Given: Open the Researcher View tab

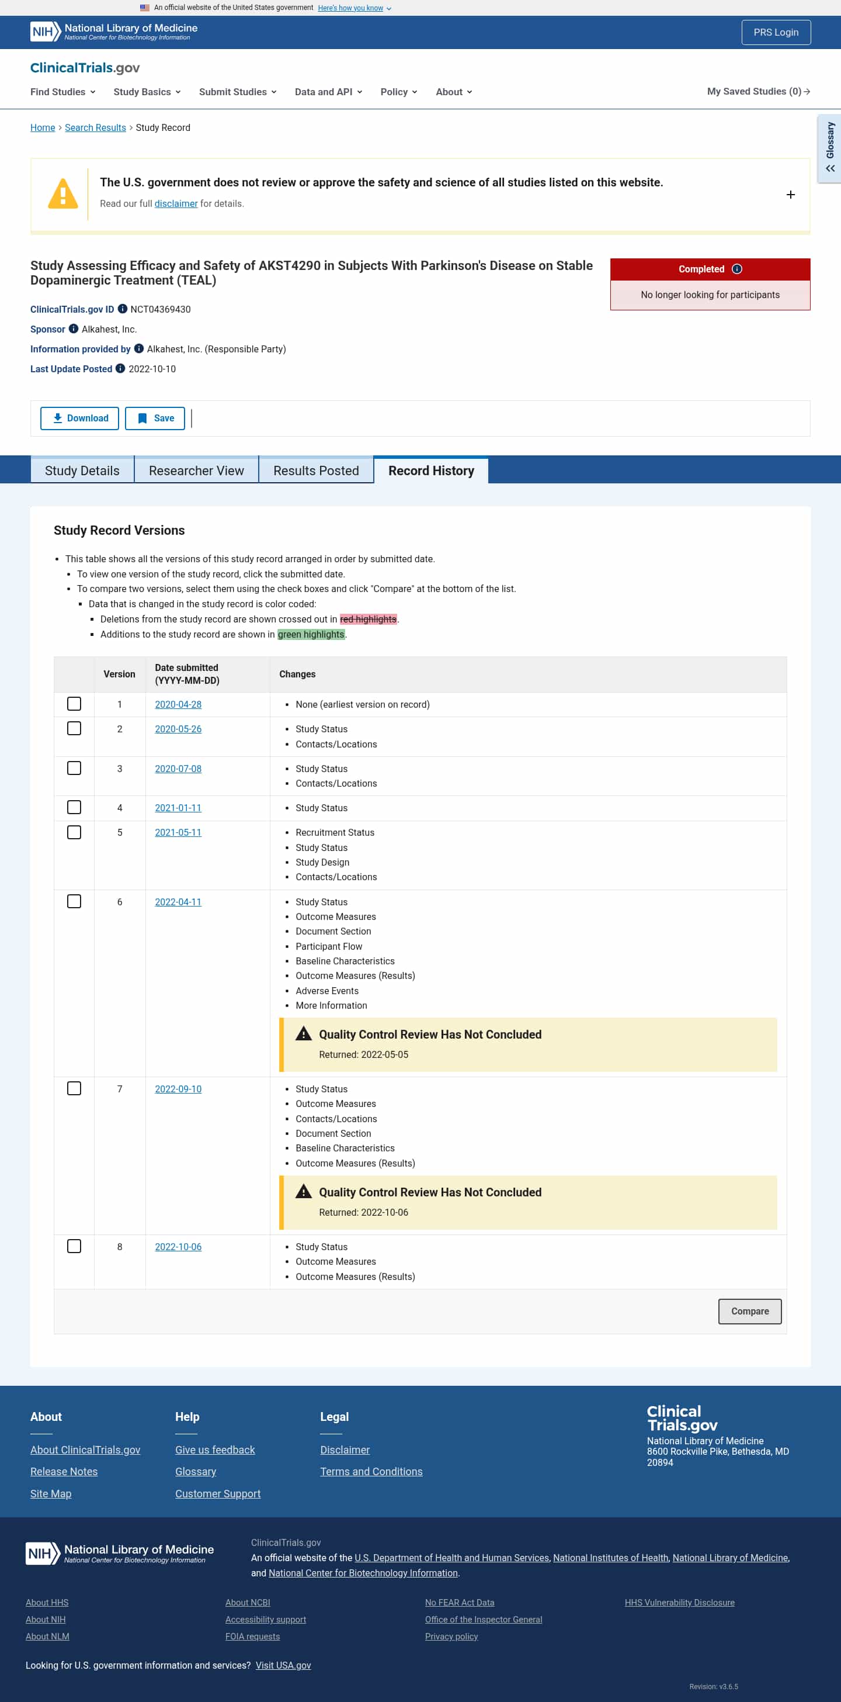Looking at the screenshot, I should 197,471.
